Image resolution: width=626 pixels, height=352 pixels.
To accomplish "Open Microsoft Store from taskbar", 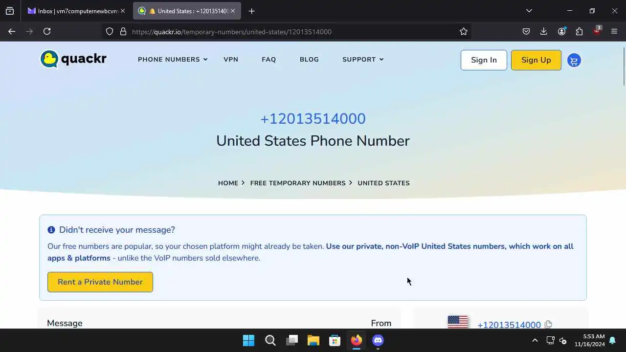I will [x=335, y=340].
